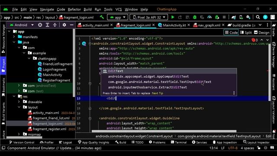Screen dimensions: 277x156
Task: Open Search Everywhere magnifier icon
Action: pos(258,17)
